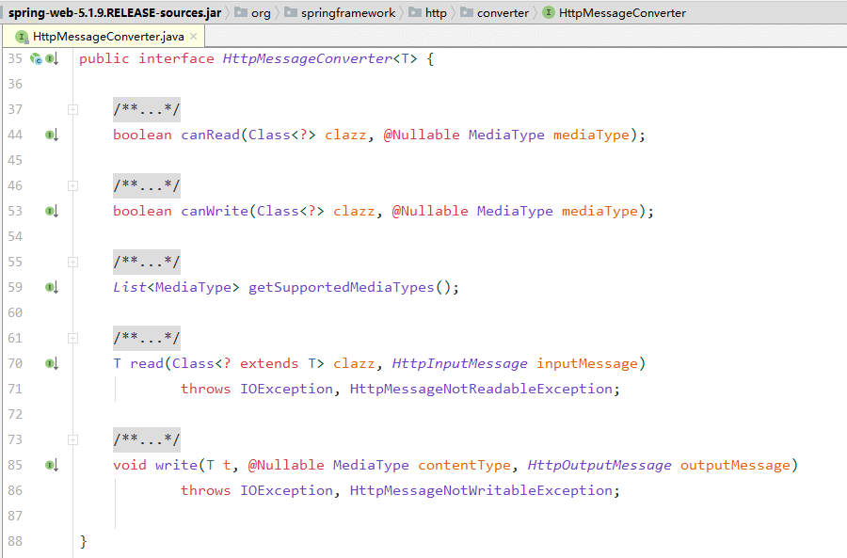
Task: Click the canWrite implementations gutter icon
Action: coord(51,211)
